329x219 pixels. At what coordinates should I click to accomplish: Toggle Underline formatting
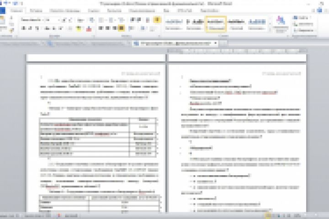coord(37,28)
